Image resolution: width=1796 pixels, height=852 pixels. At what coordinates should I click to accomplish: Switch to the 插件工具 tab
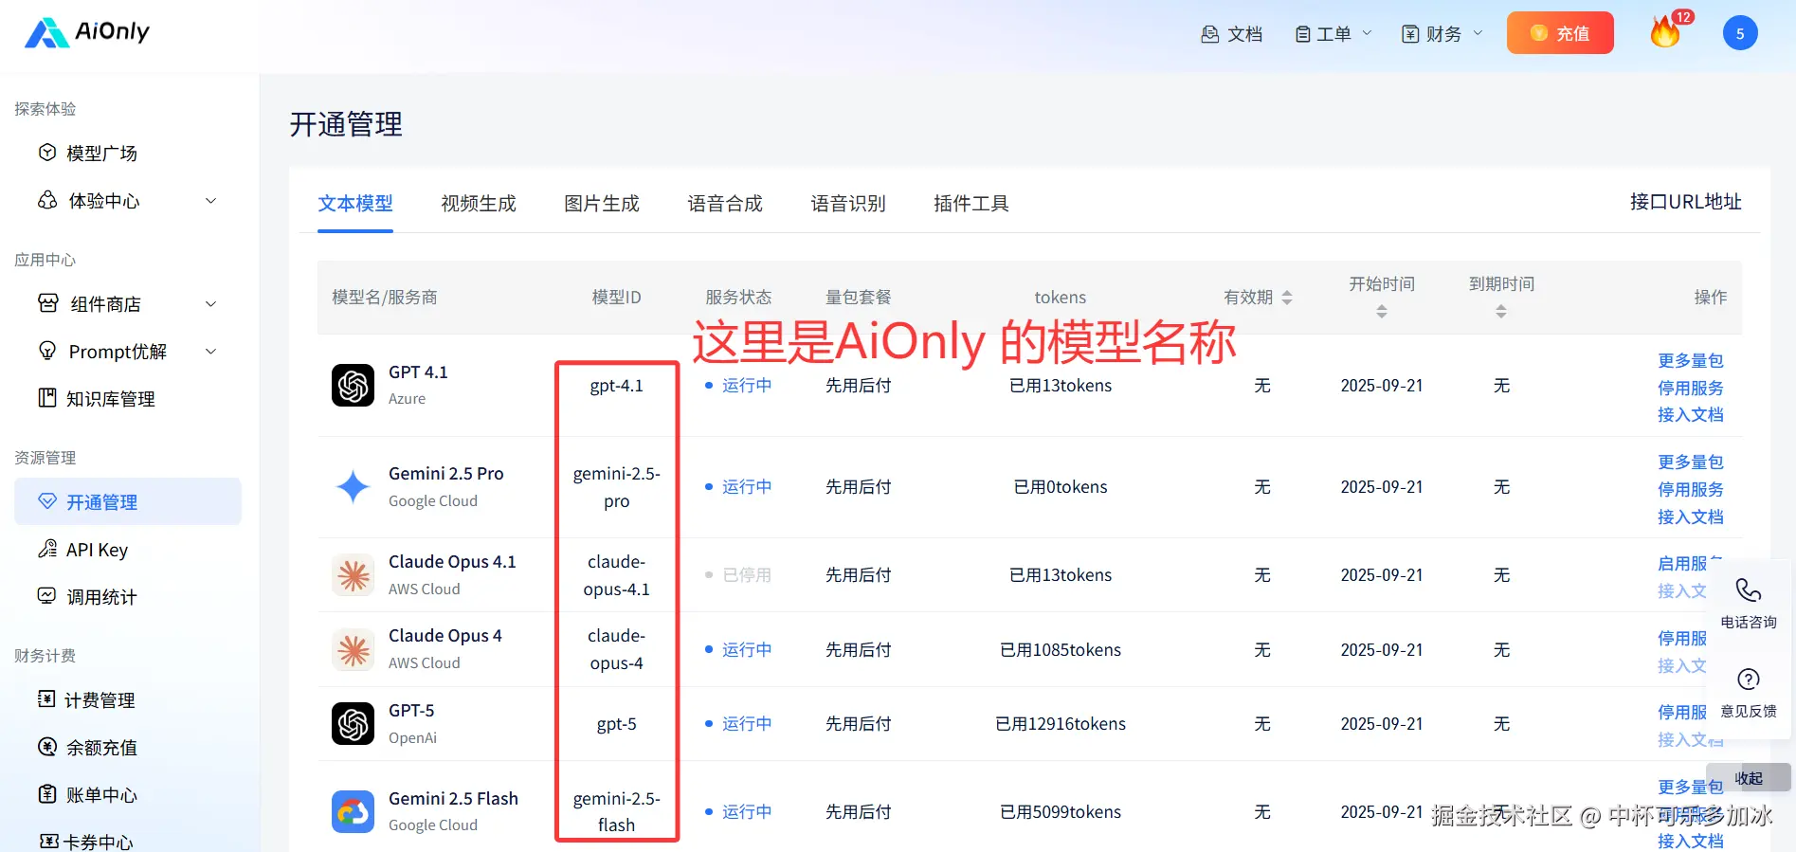pyautogui.click(x=971, y=204)
